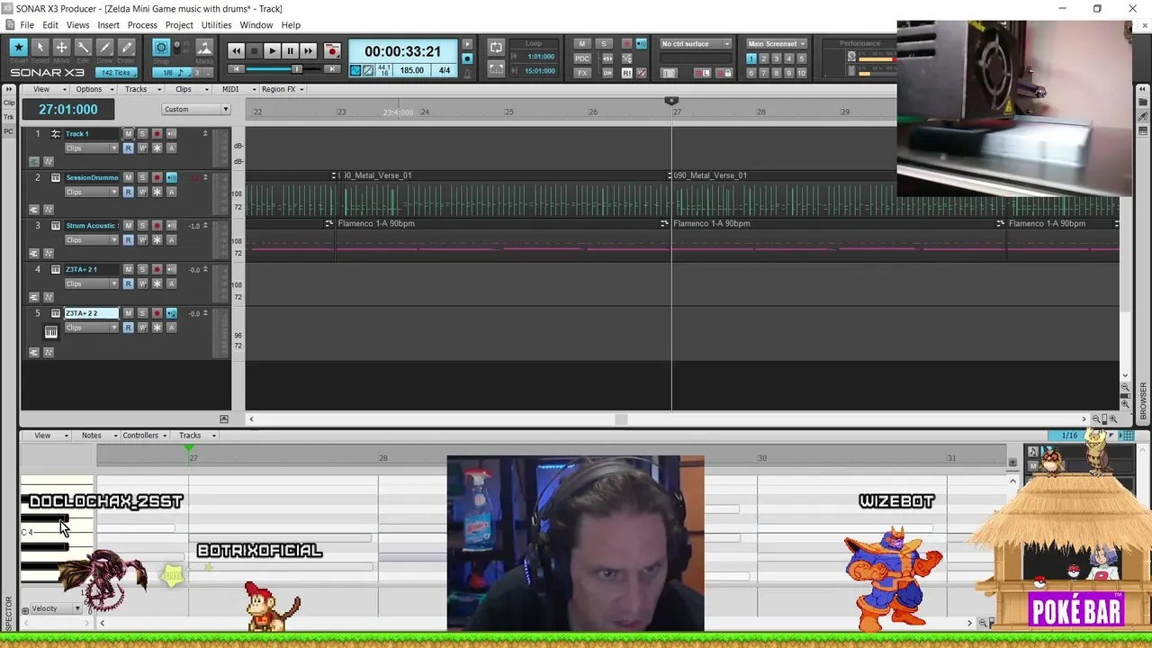The height and width of the screenshot is (648, 1152).
Task: Open Main Screenset dropdown
Action: pos(776,43)
